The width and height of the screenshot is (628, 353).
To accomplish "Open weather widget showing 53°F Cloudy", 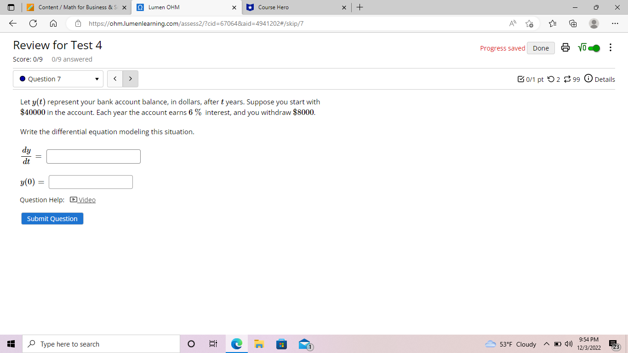I will [511, 344].
